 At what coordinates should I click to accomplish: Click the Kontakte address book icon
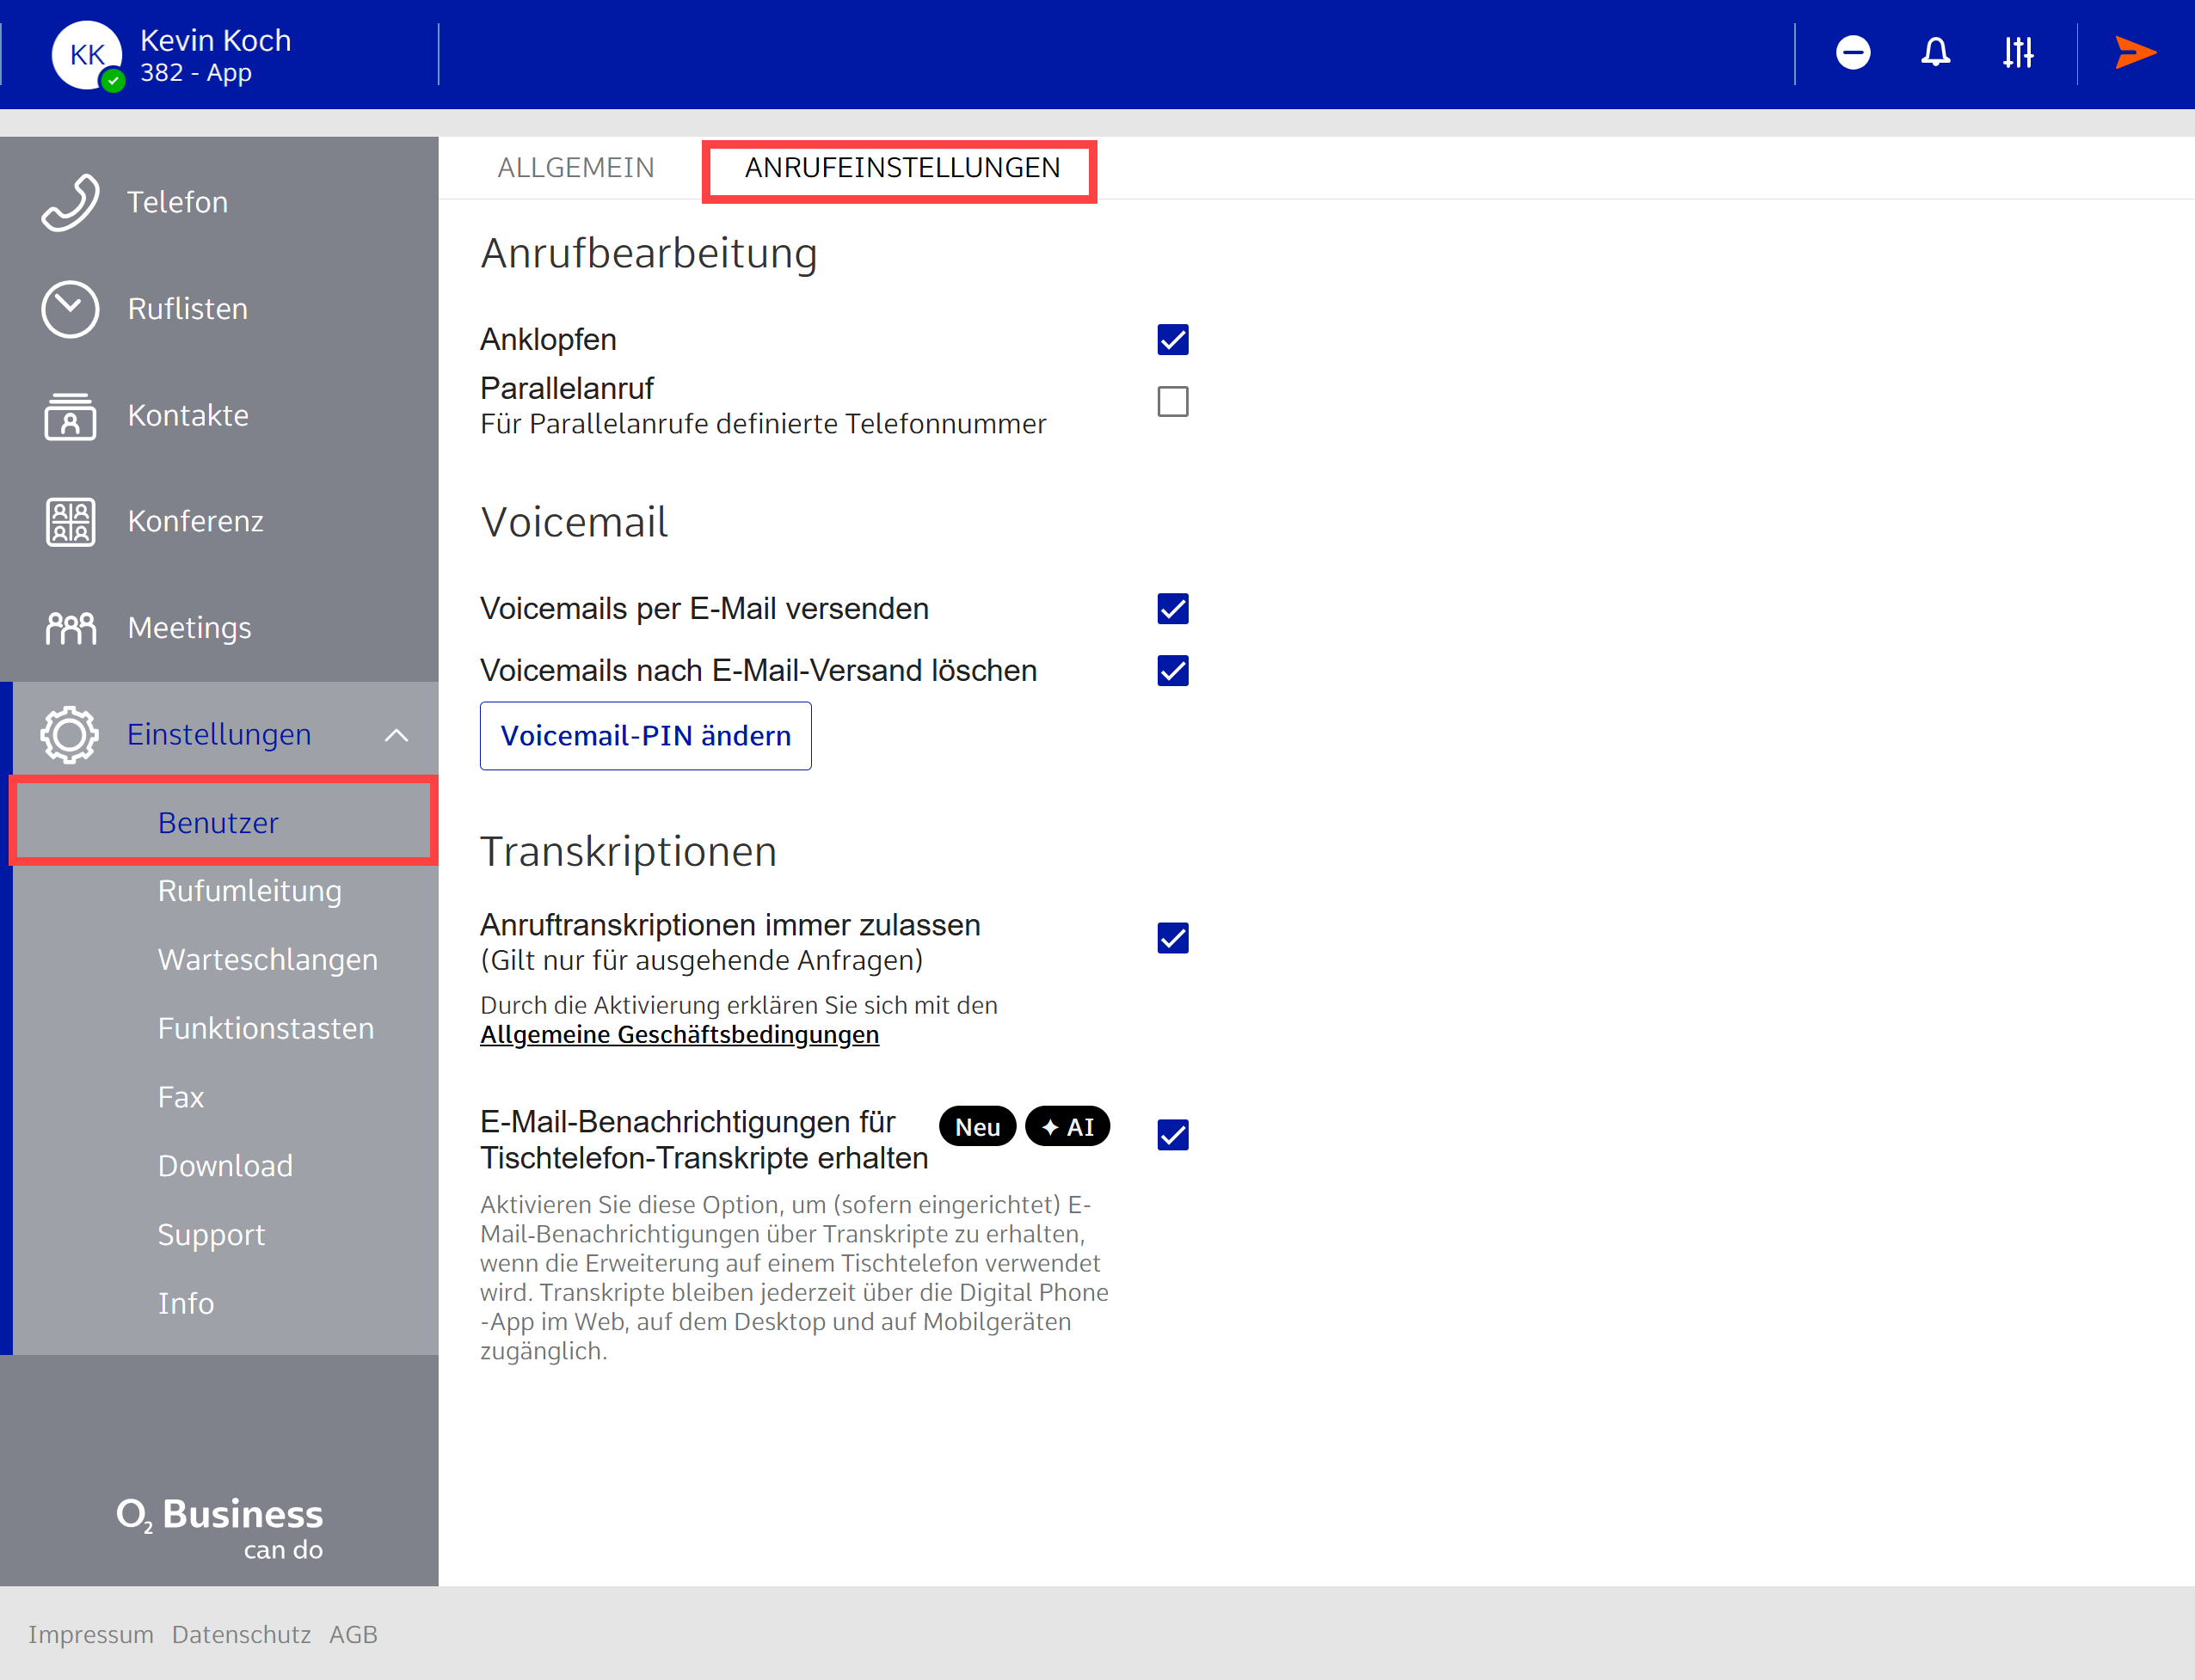click(70, 415)
